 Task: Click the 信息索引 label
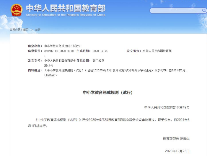35,51
